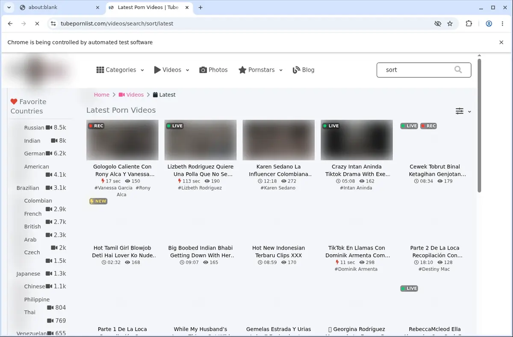Select Japanese in the country list

[28, 274]
